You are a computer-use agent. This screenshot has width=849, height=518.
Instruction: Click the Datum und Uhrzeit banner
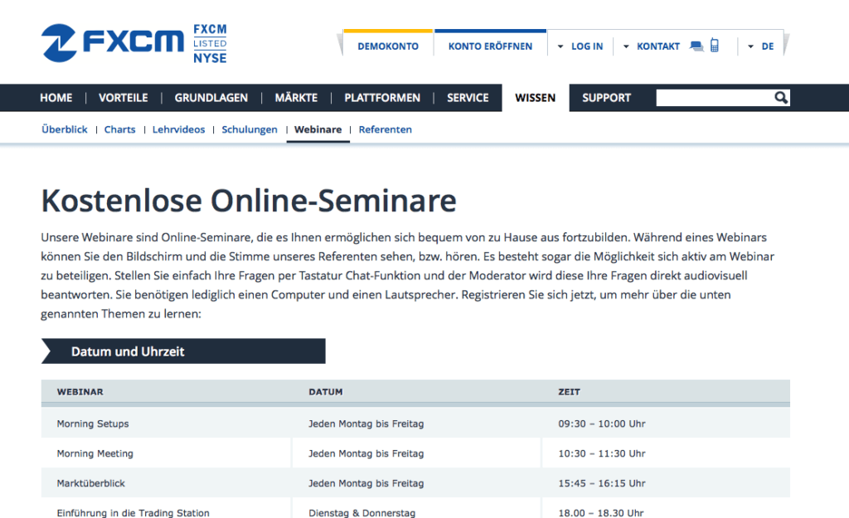point(183,351)
